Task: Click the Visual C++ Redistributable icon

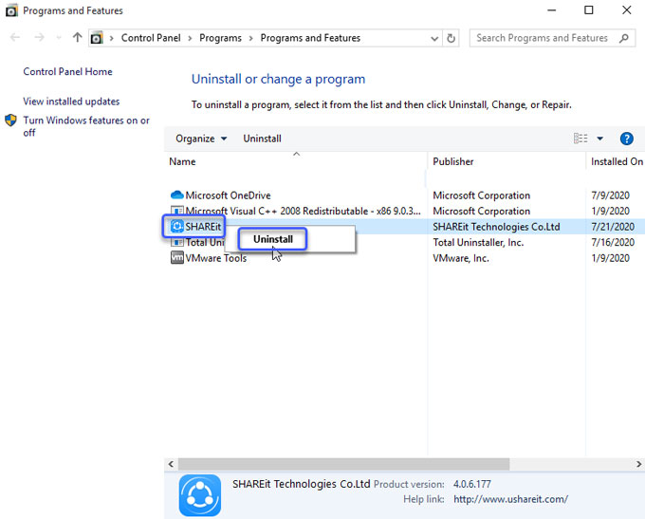Action: coord(176,211)
